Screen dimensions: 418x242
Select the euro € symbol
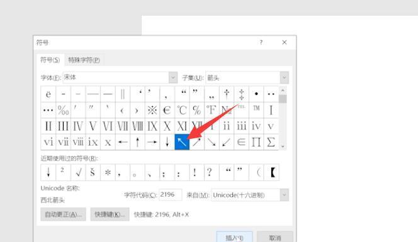click(167, 110)
